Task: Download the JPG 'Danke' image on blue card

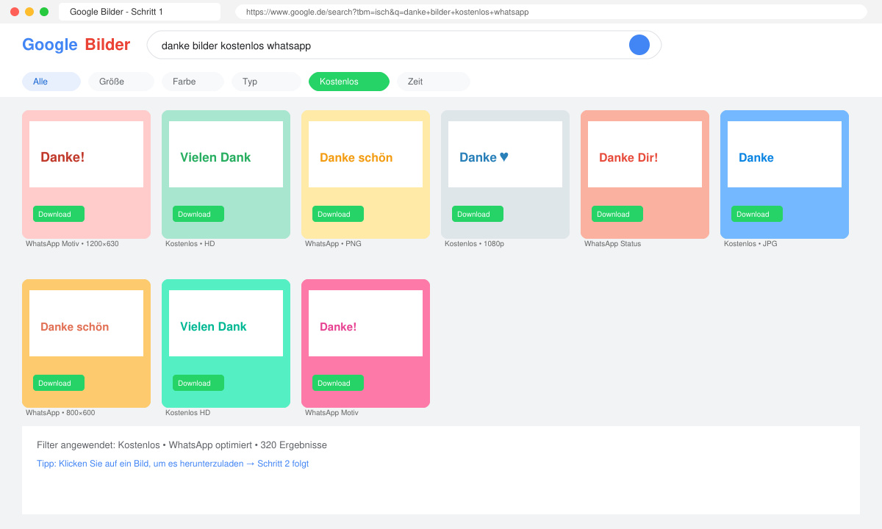Action: [757, 214]
